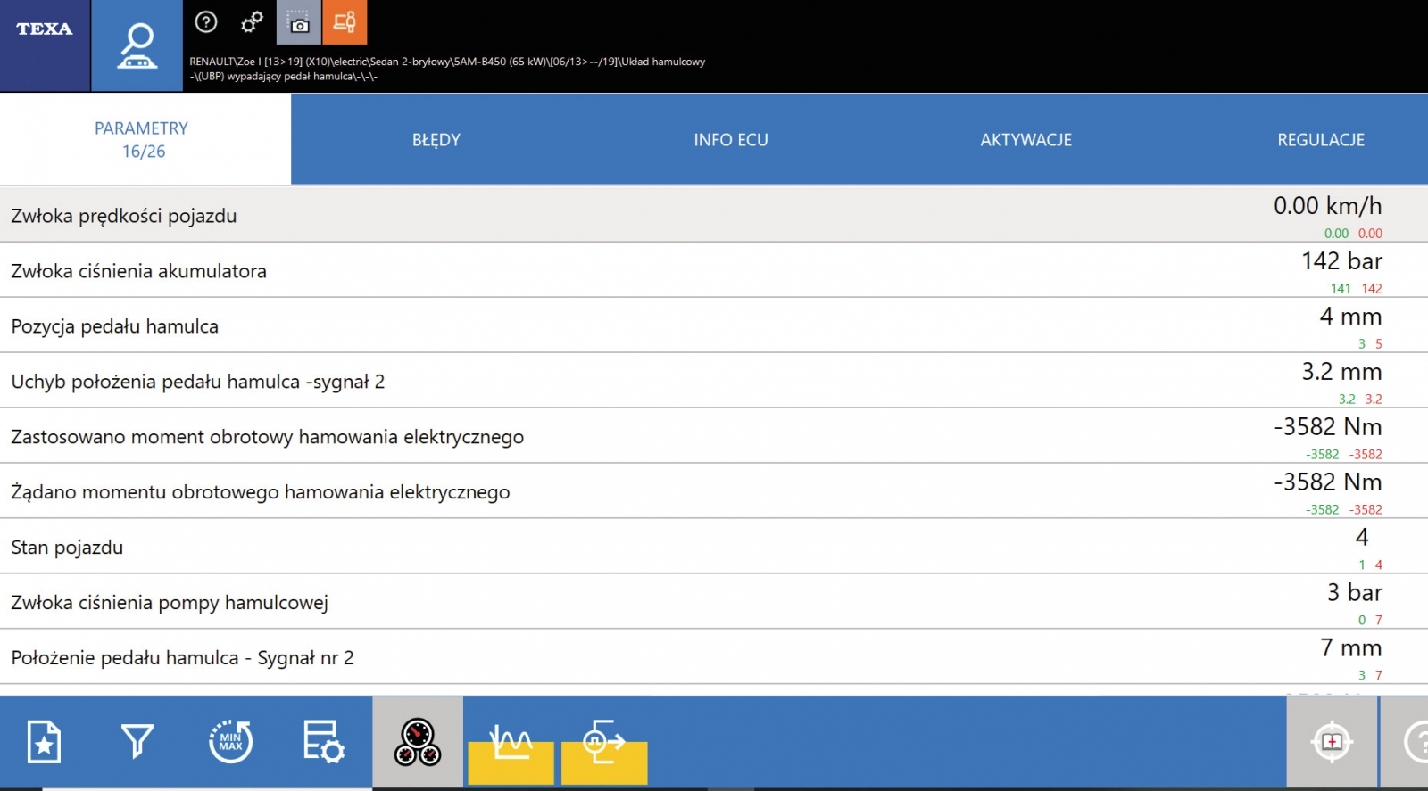Open the INFO ECU tab

pyautogui.click(x=731, y=140)
